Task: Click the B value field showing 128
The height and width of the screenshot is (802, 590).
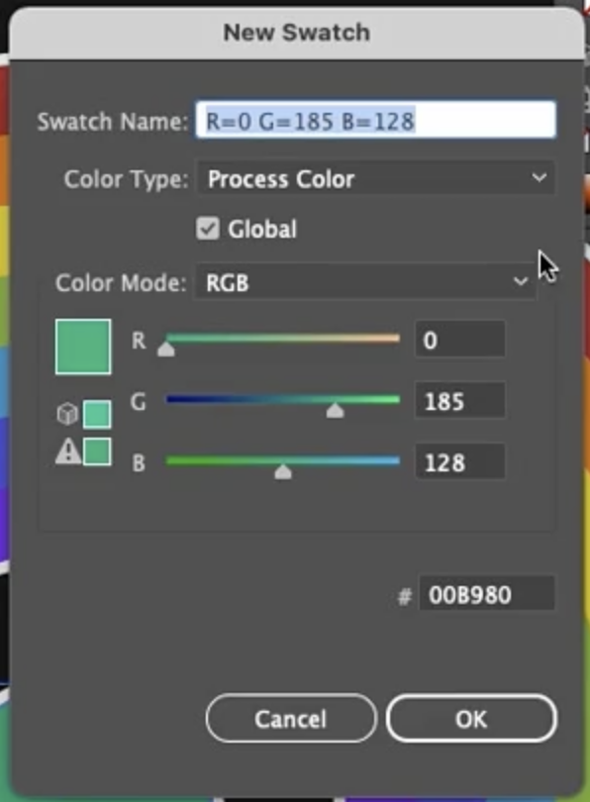Action: point(460,461)
